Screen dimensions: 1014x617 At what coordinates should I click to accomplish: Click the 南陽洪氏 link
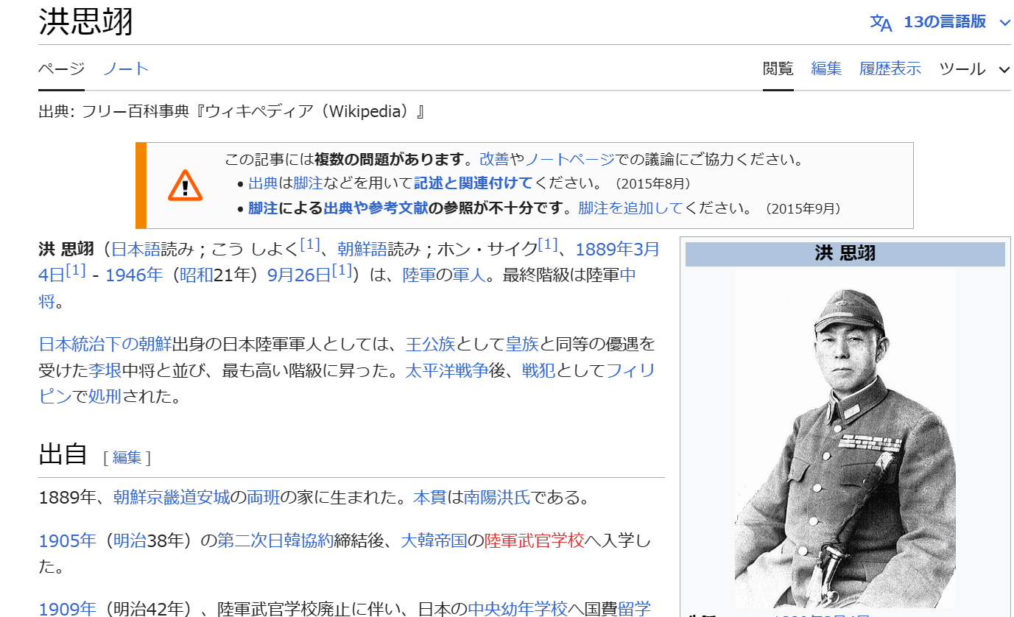tap(496, 498)
